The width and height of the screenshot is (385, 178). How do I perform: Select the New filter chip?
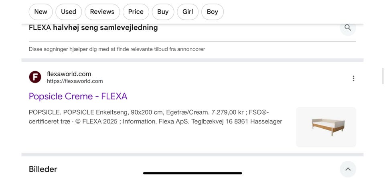pos(41,12)
